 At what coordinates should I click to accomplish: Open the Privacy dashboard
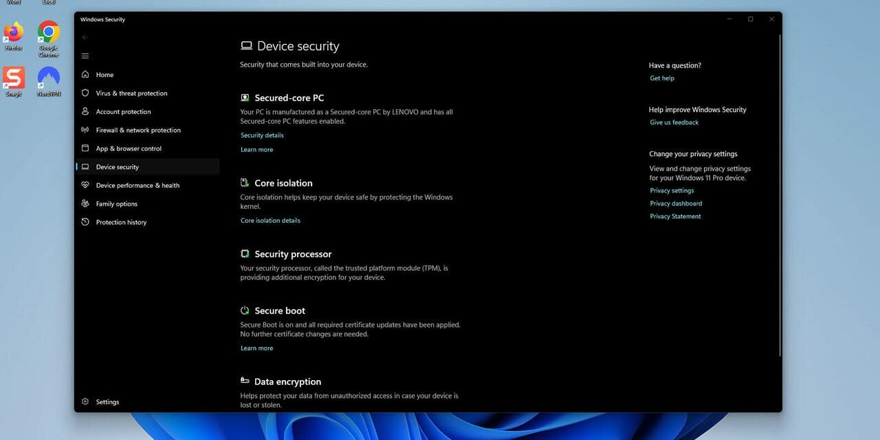676,203
